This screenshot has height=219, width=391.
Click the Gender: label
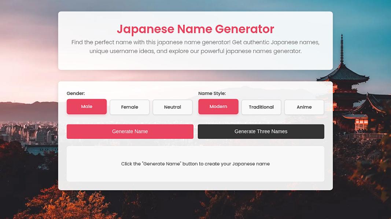tap(75, 93)
